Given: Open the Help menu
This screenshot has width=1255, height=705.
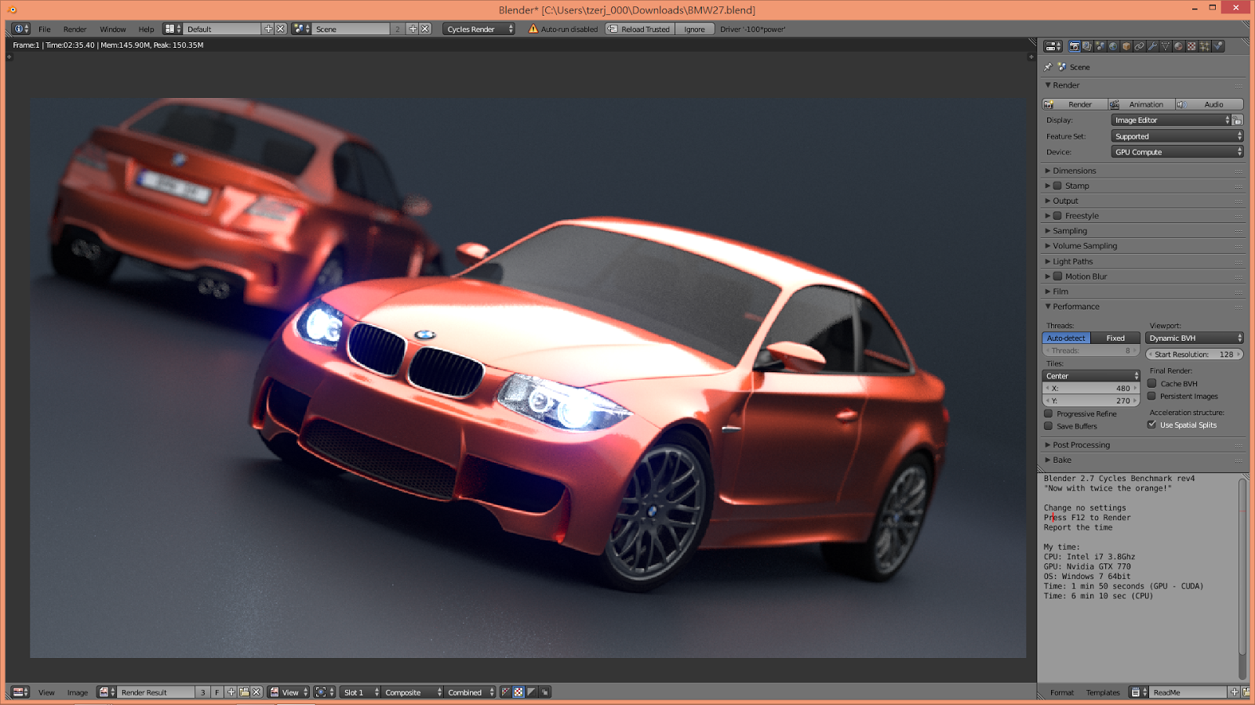Looking at the screenshot, I should pyautogui.click(x=146, y=30).
